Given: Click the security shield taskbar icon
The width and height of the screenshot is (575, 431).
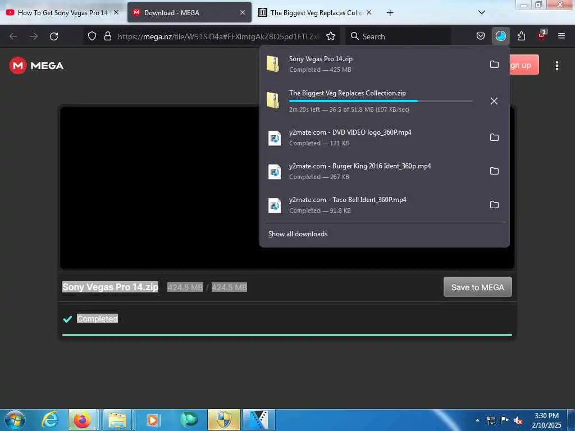Looking at the screenshot, I should tap(224, 420).
